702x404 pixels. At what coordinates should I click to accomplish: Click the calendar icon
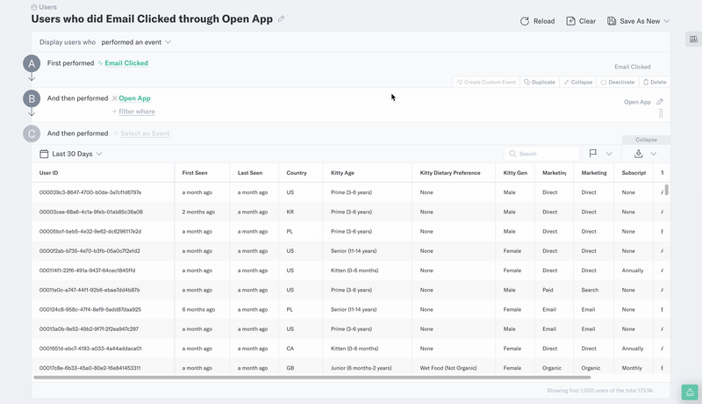point(44,154)
